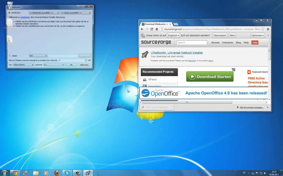Viewport: 283px width, 176px height.
Task: Select the Abbild radio button in UNetbootin
Action: tap(10, 56)
